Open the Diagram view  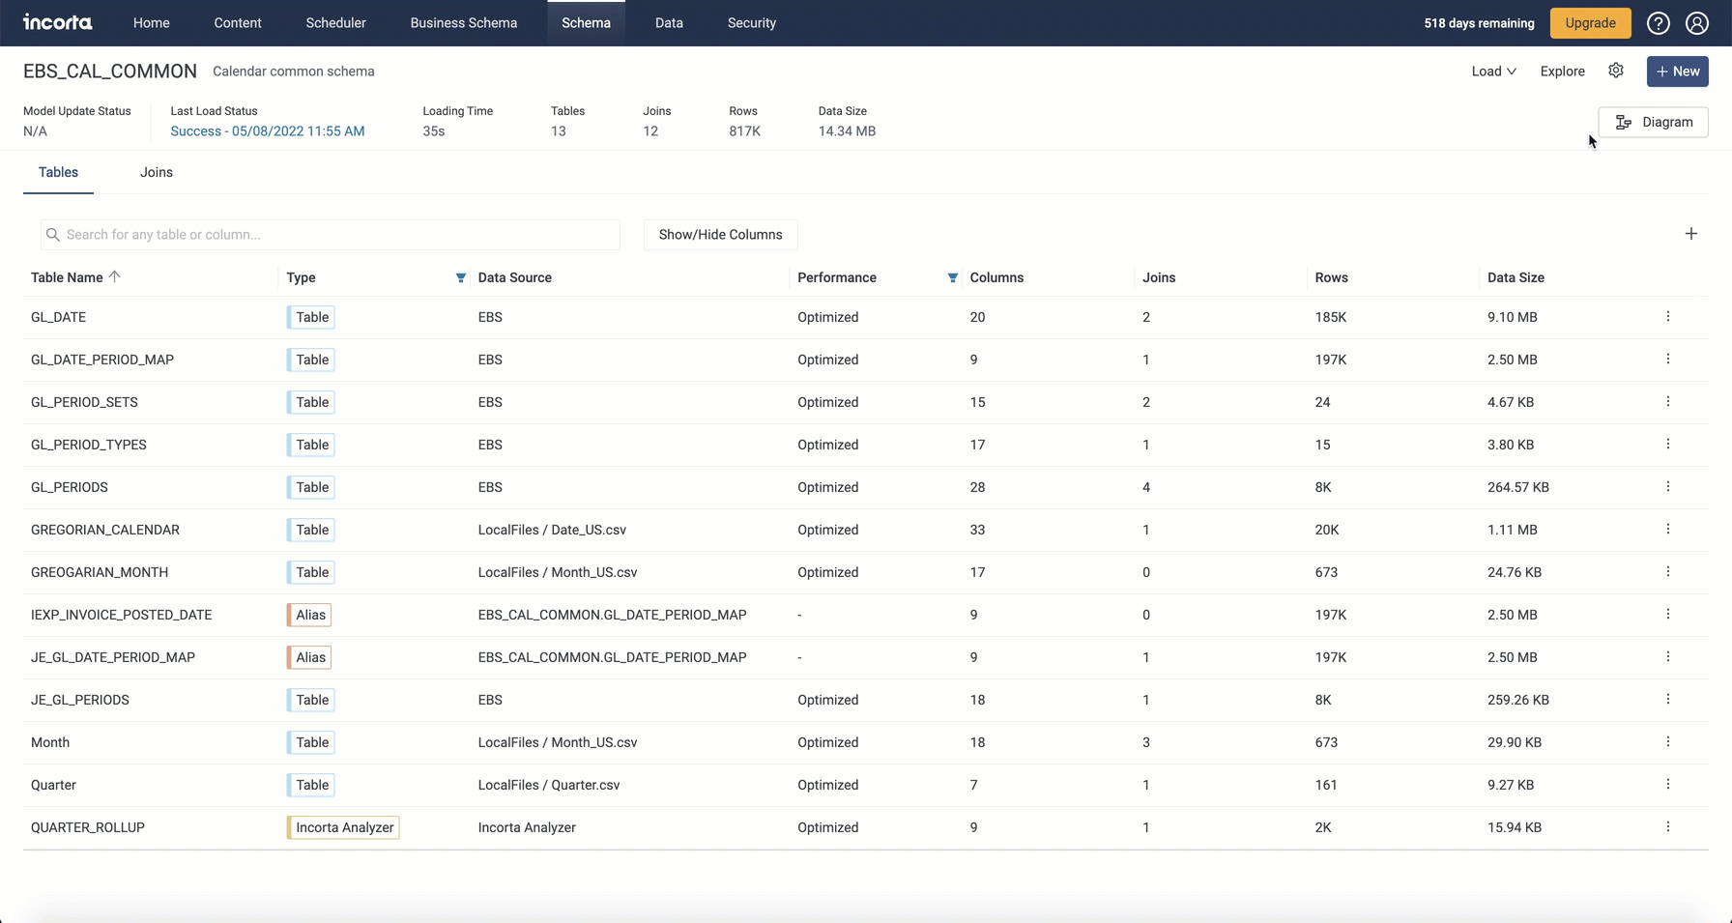click(x=1654, y=122)
